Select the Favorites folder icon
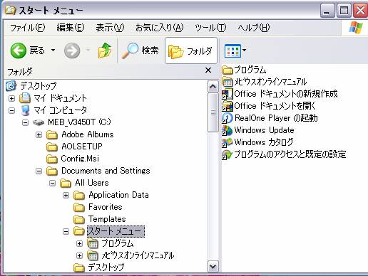Image resolution: width=368 pixels, height=276 pixels. 79,207
